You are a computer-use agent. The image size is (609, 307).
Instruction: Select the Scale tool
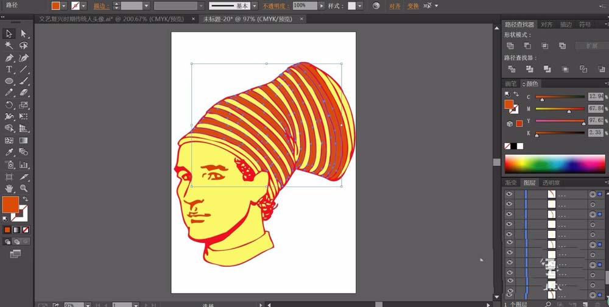[x=24, y=105]
